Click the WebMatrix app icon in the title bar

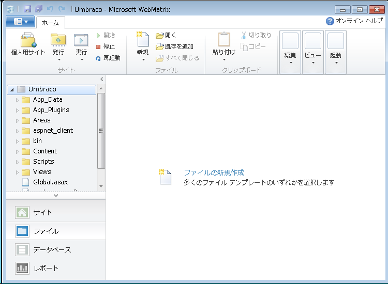tap(11, 9)
